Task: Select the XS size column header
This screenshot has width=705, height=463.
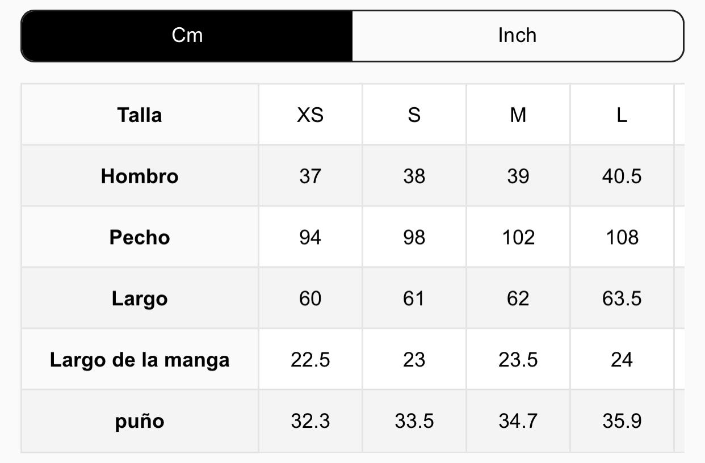Action: [310, 115]
